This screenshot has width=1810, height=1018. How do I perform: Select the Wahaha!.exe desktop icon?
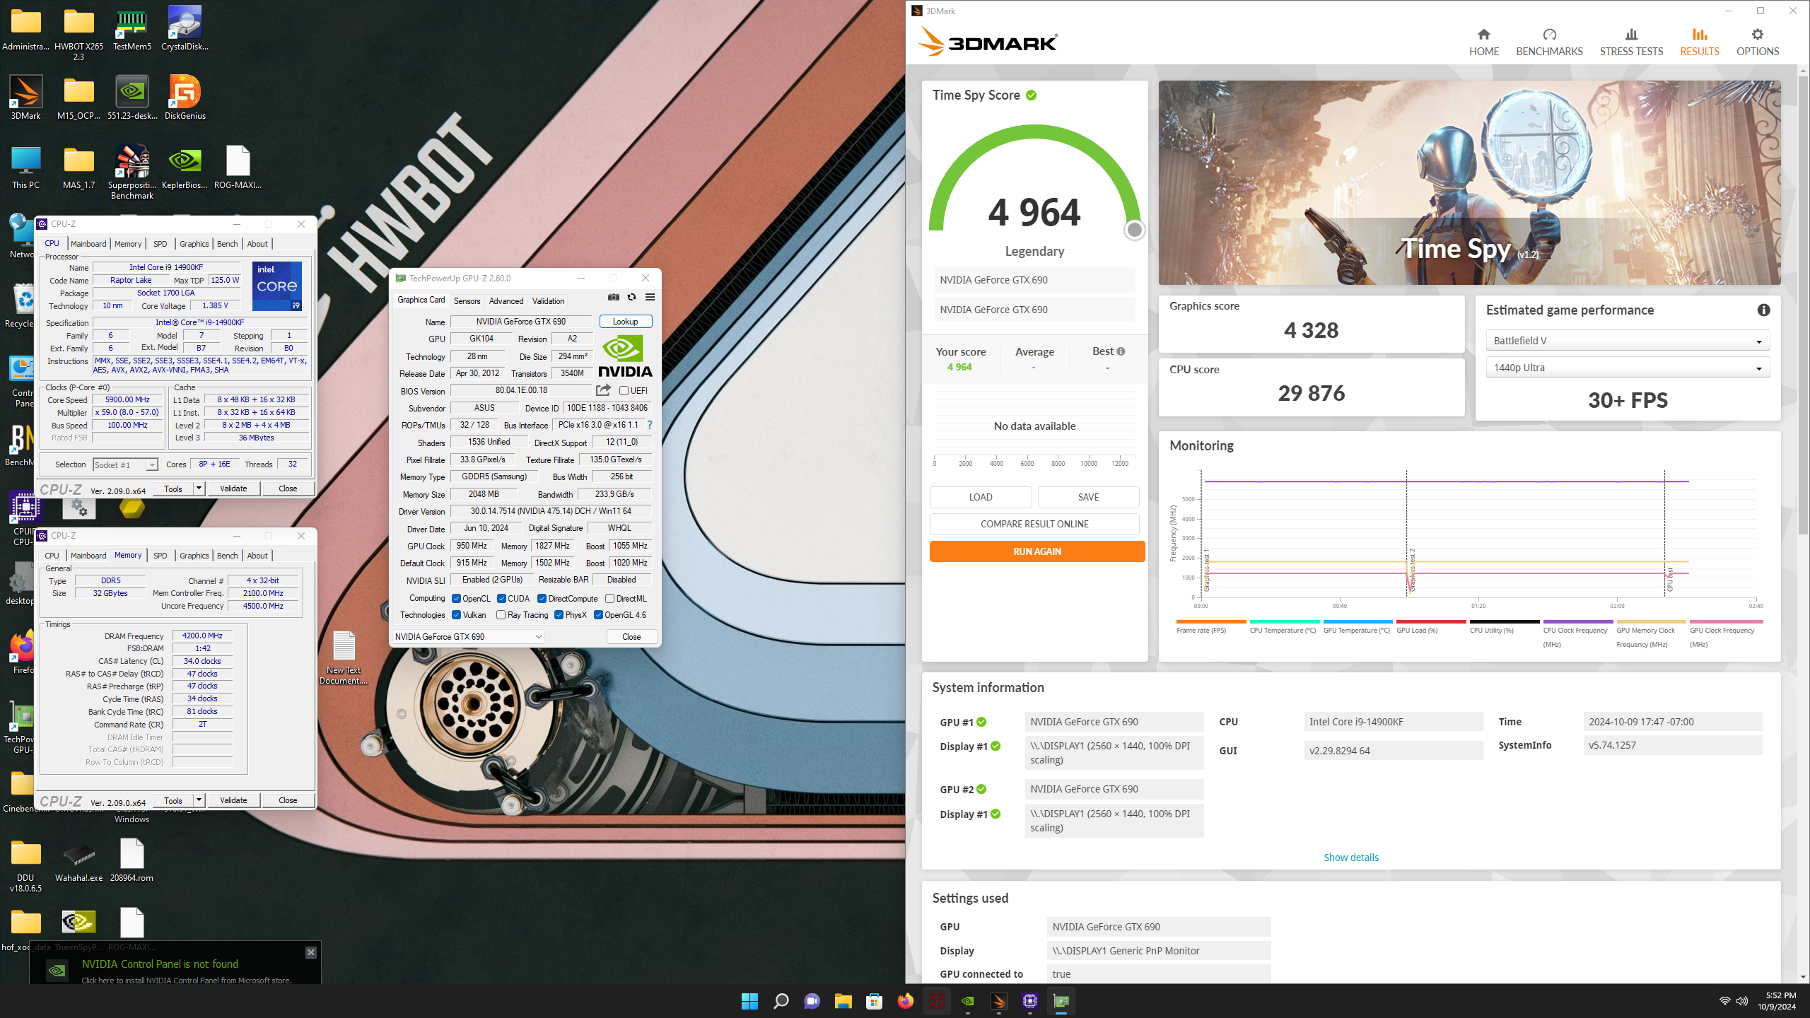[x=78, y=860]
